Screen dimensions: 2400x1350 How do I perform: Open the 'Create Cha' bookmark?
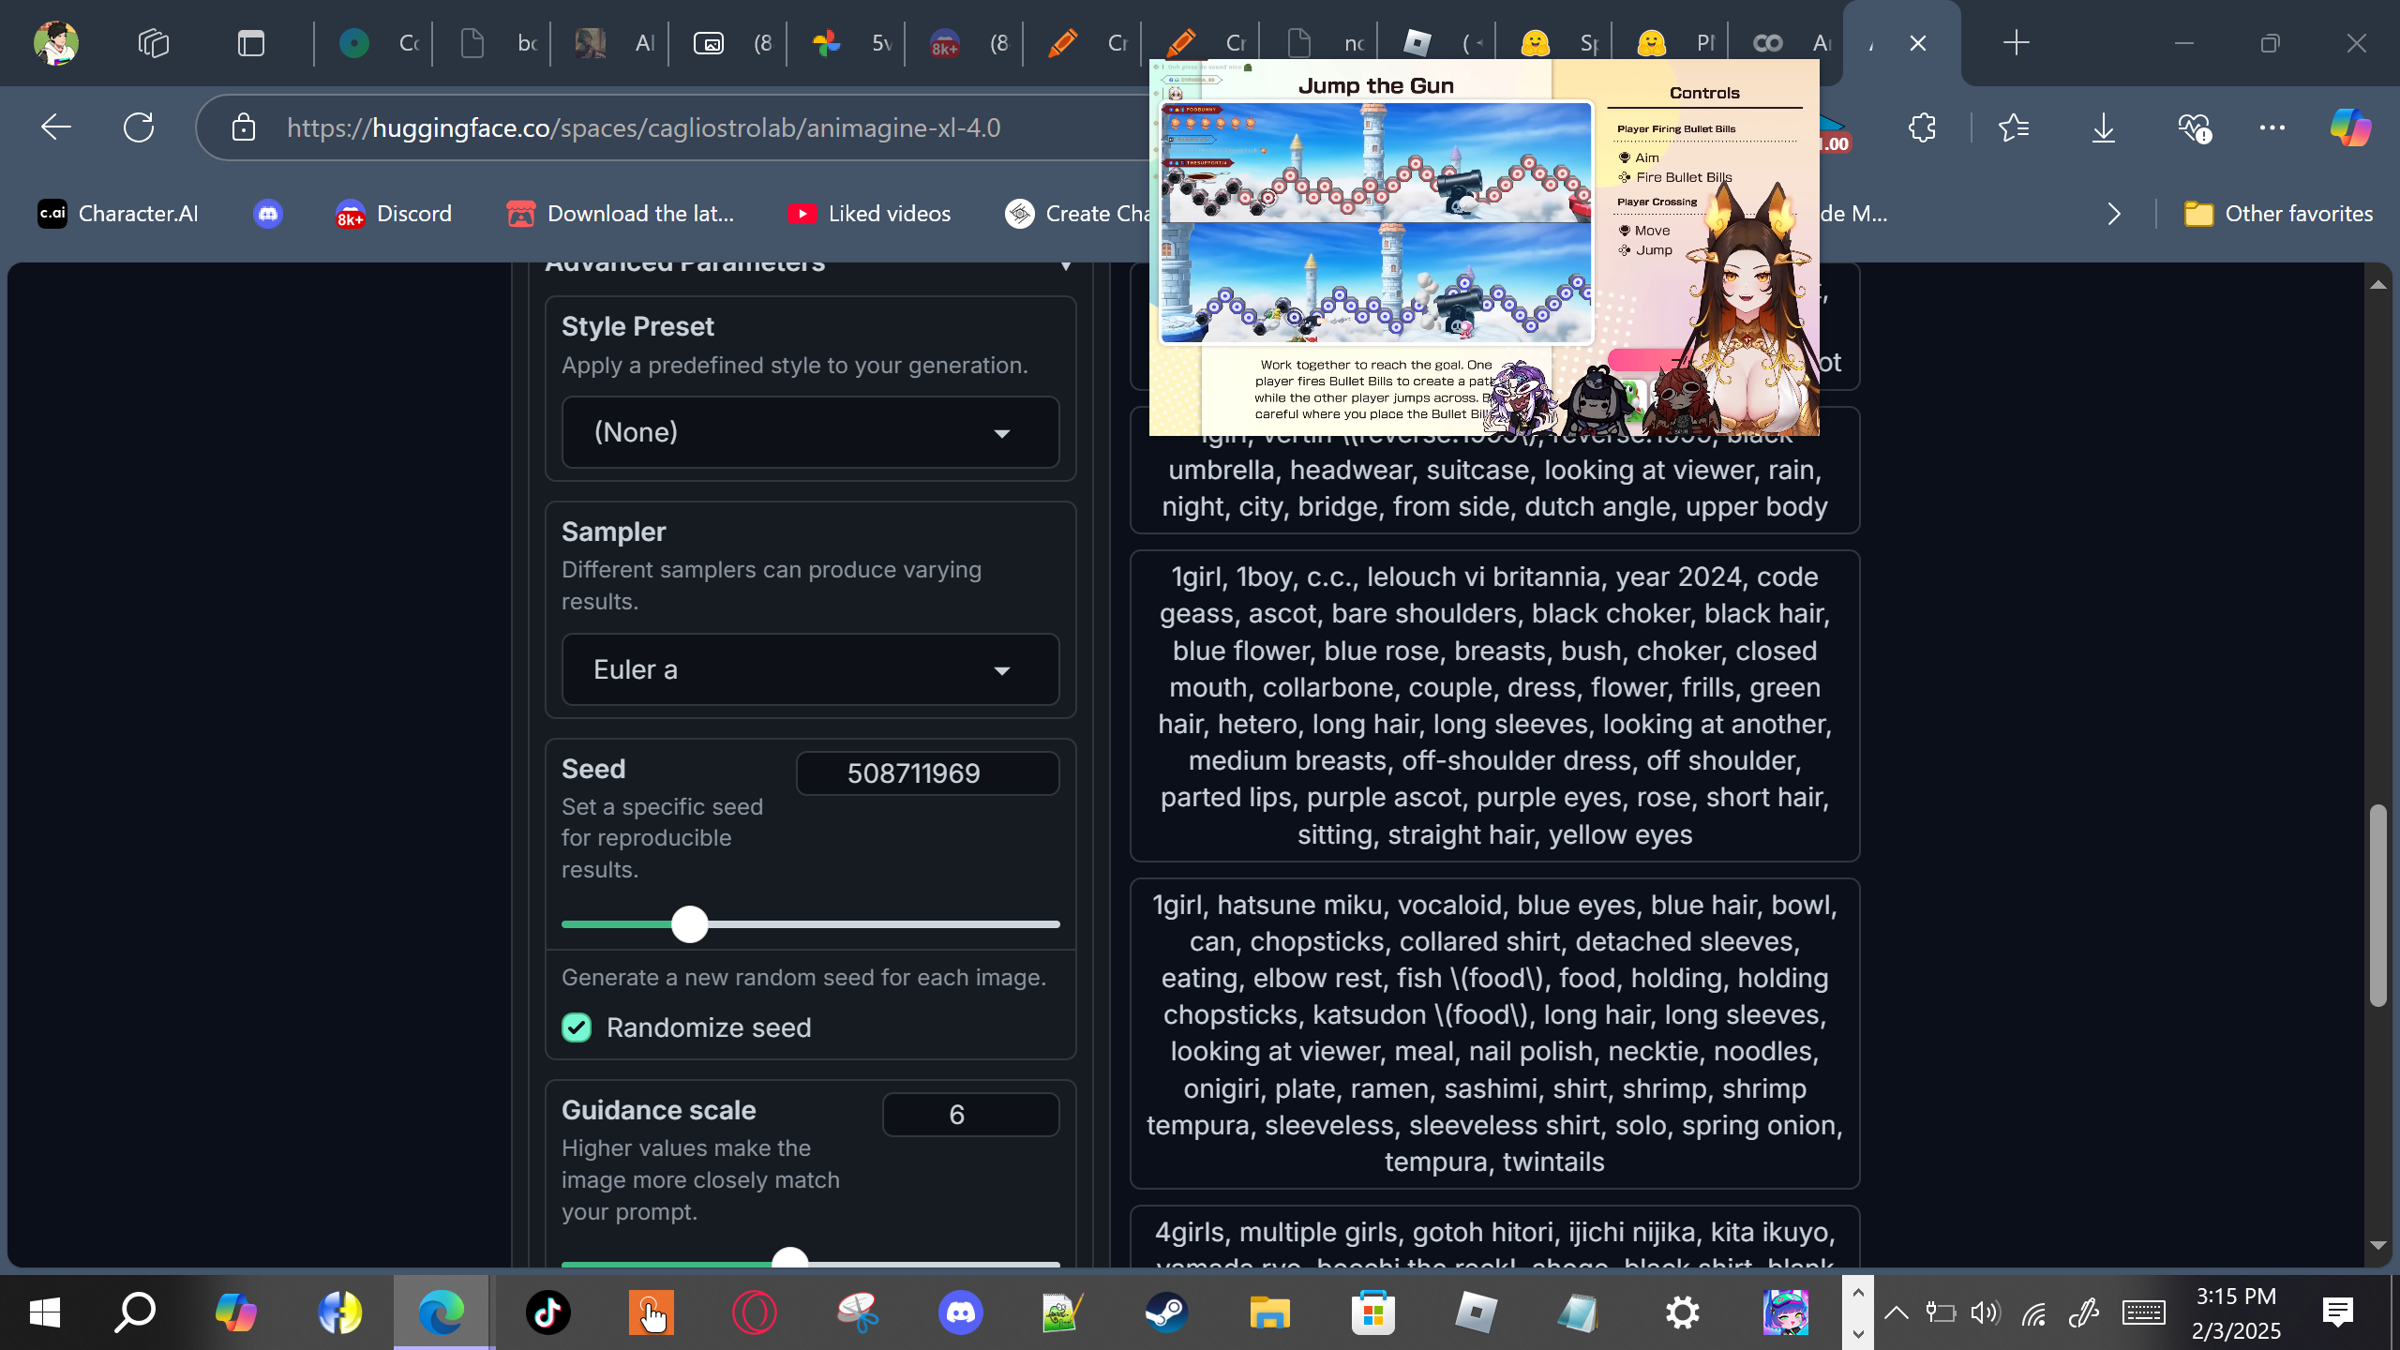coord(1076,214)
